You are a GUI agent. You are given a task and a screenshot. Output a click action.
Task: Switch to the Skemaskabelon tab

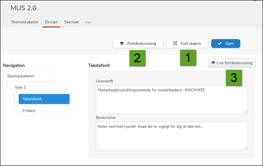[x=25, y=22]
